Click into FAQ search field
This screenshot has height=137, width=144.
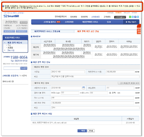12,68
